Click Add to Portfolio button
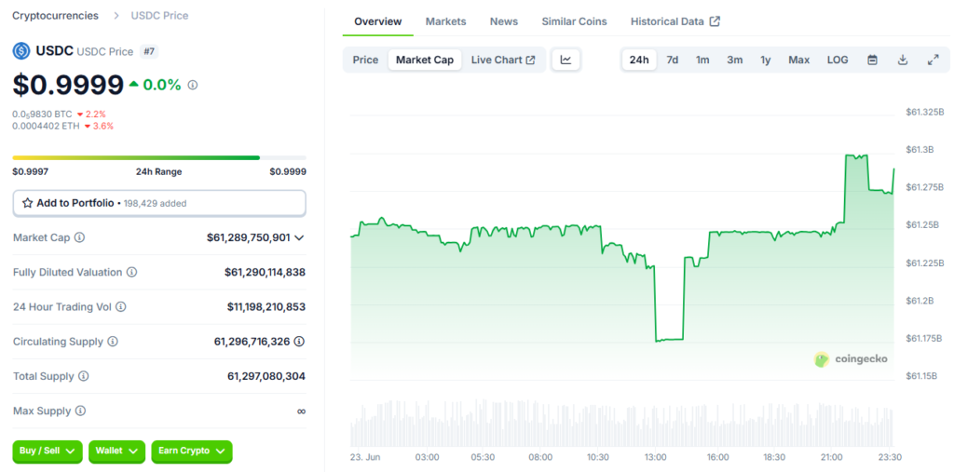The image size is (954, 472). pyautogui.click(x=159, y=203)
